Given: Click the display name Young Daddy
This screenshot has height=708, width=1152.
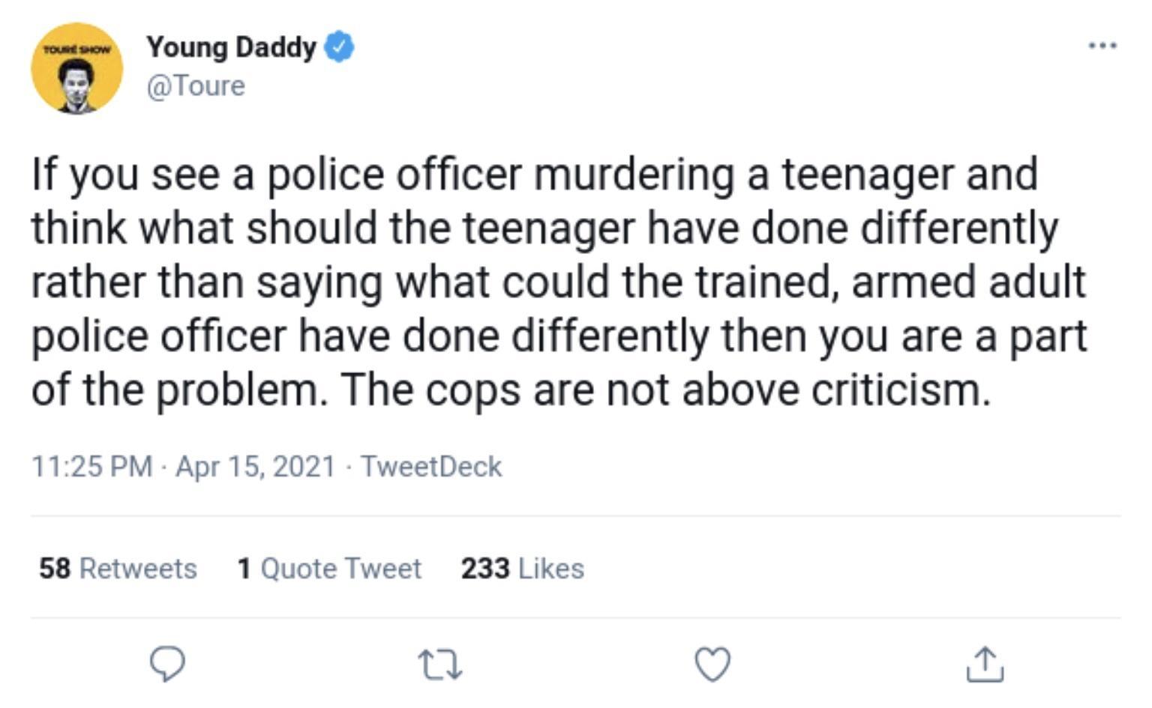Looking at the screenshot, I should click(x=231, y=46).
